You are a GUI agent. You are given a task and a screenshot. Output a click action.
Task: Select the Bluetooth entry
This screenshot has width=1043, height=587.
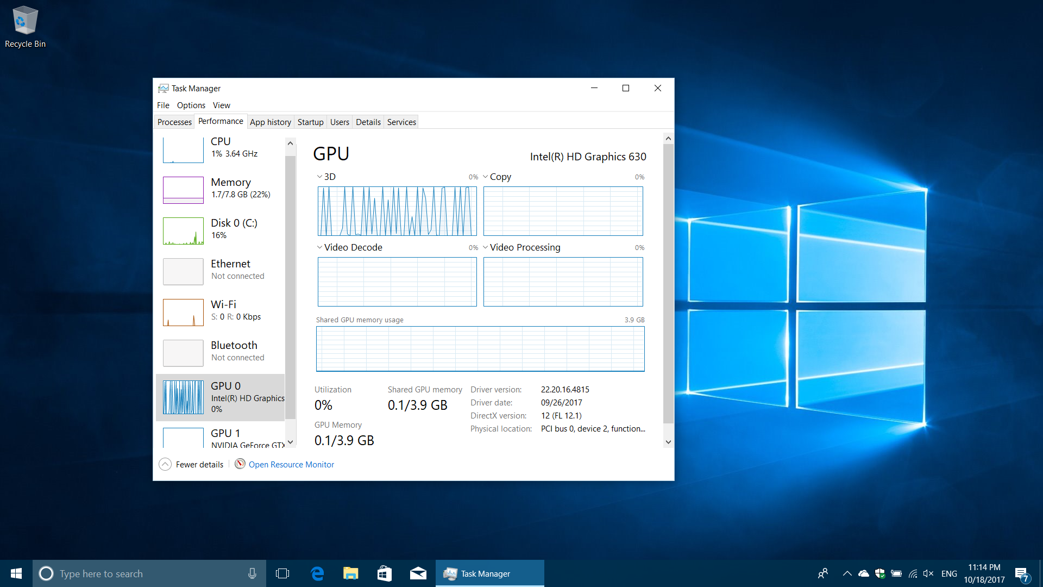pyautogui.click(x=220, y=353)
